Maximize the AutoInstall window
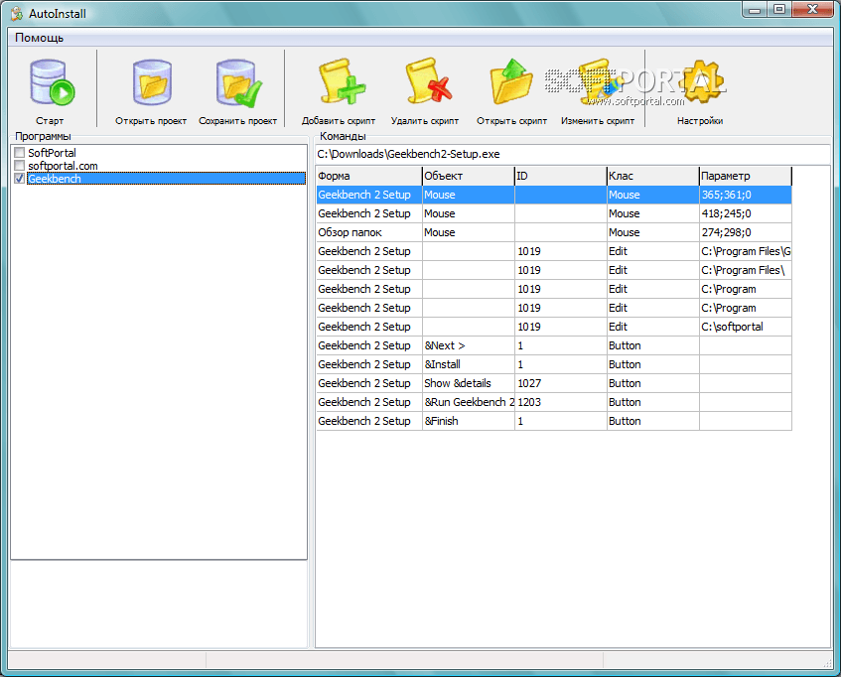 779,10
